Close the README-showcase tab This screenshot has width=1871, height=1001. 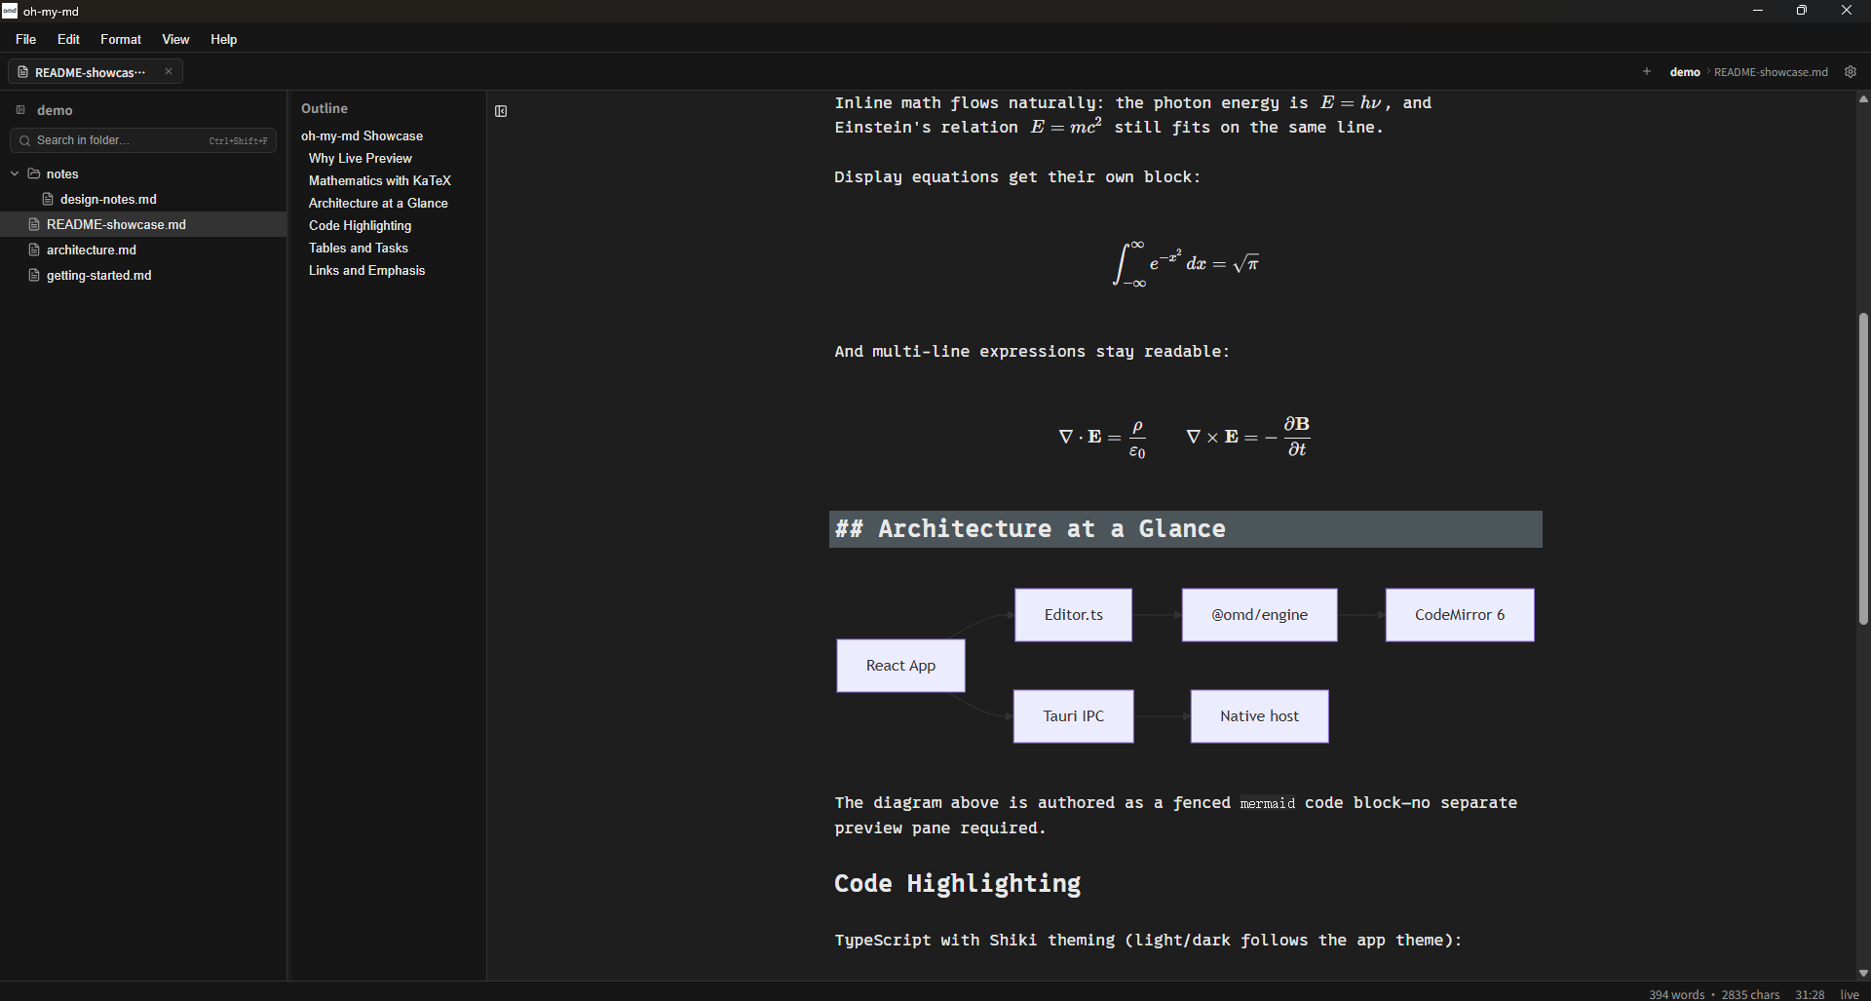point(169,72)
